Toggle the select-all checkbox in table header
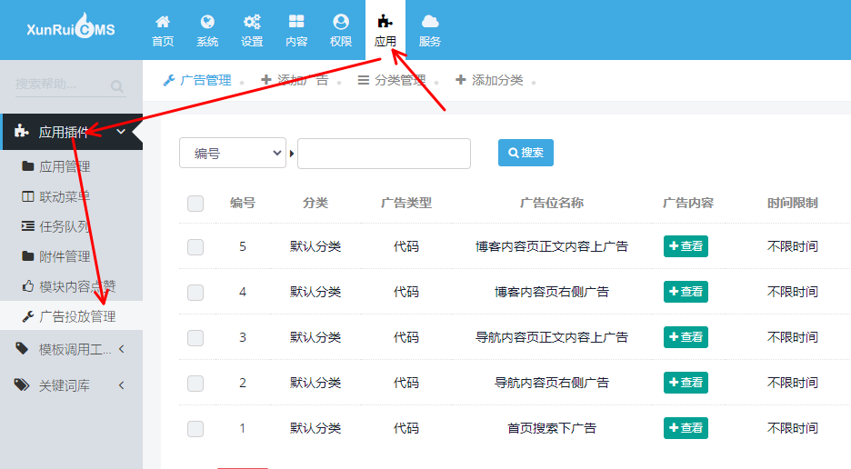 [195, 204]
